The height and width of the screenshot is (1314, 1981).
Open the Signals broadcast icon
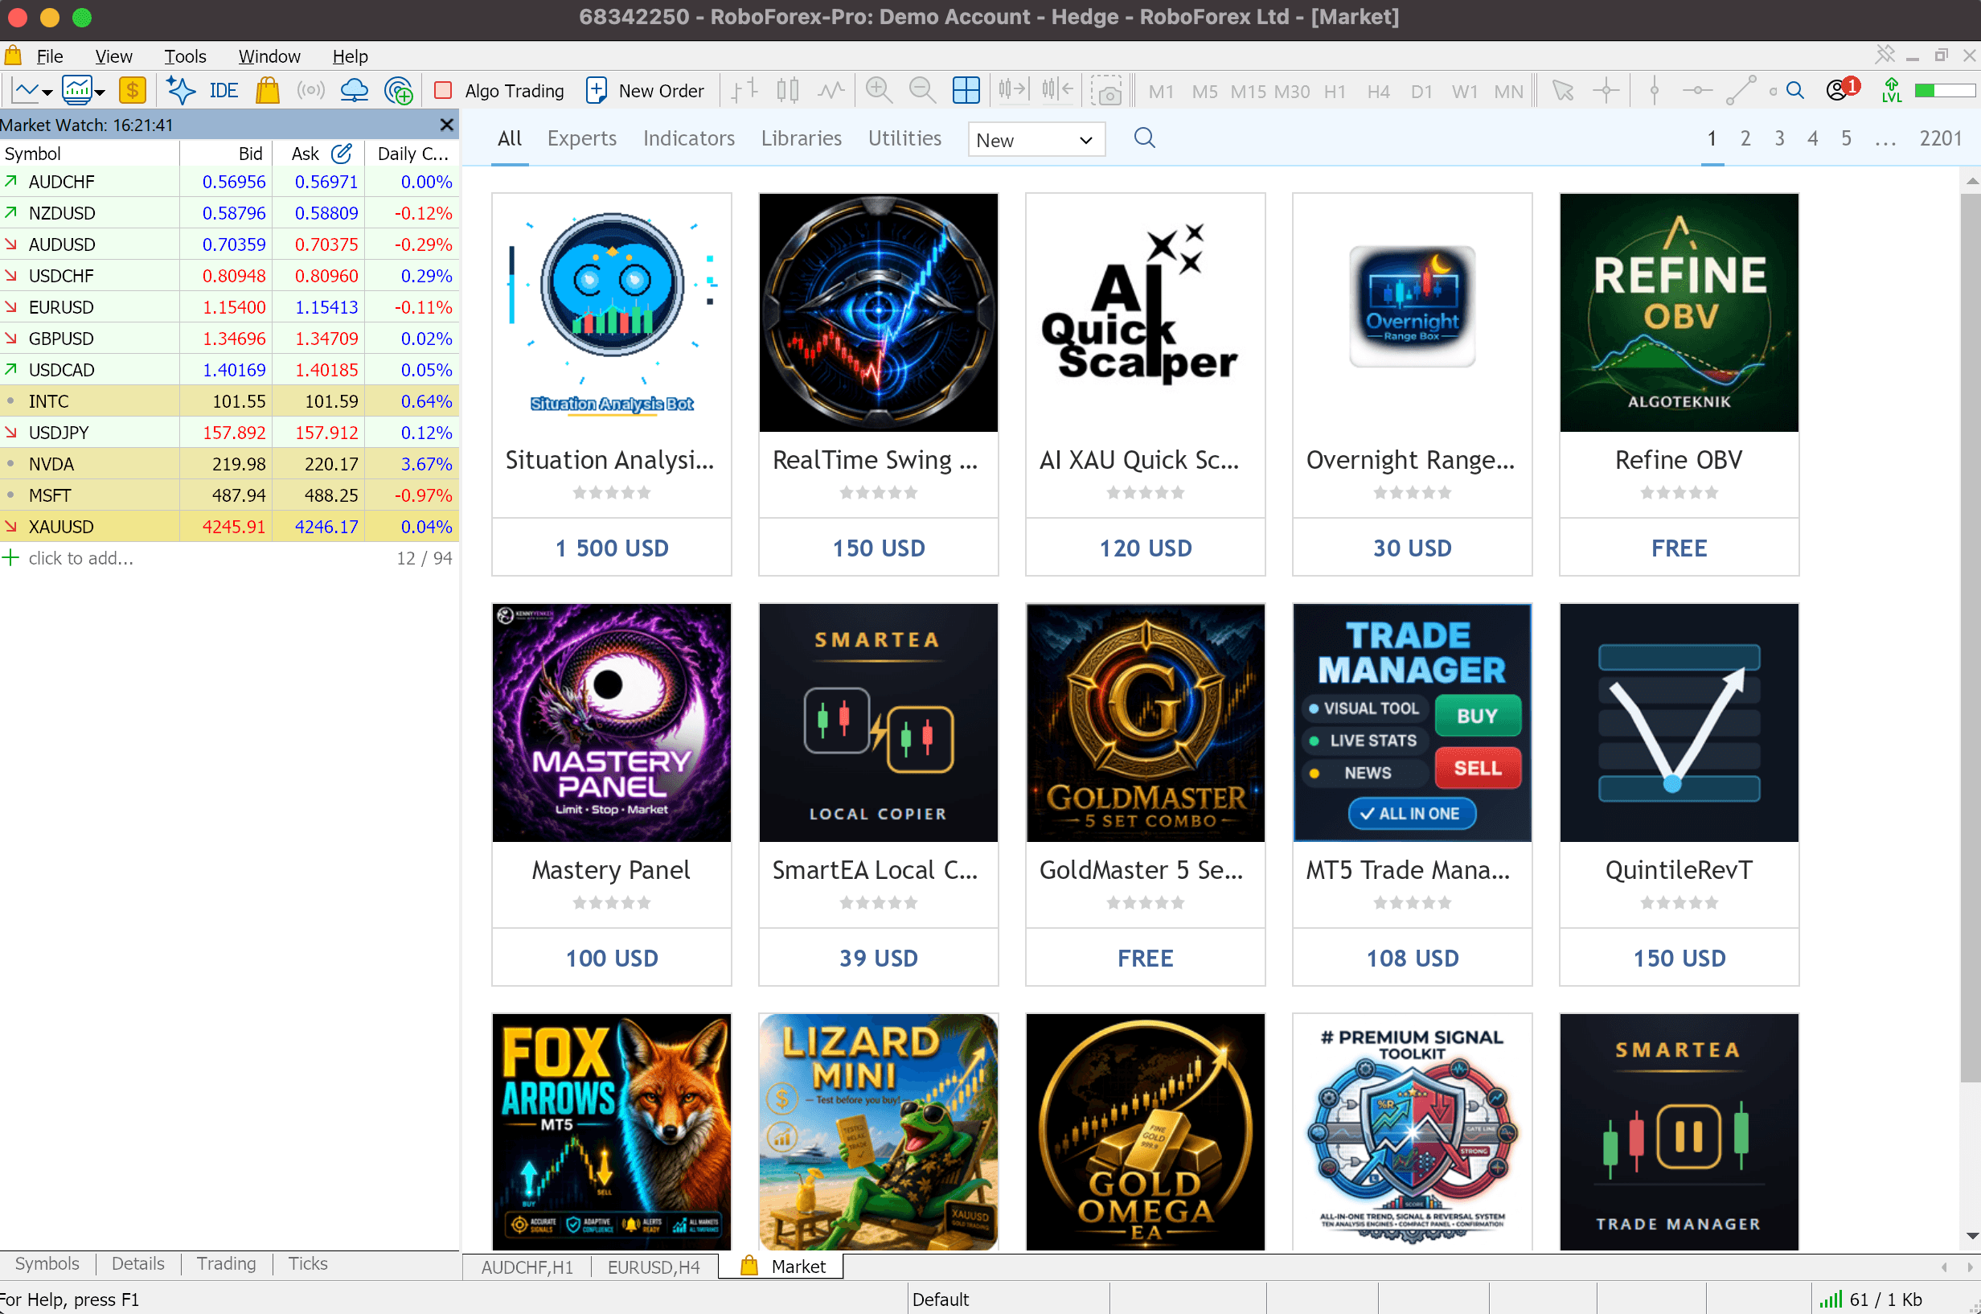point(311,90)
